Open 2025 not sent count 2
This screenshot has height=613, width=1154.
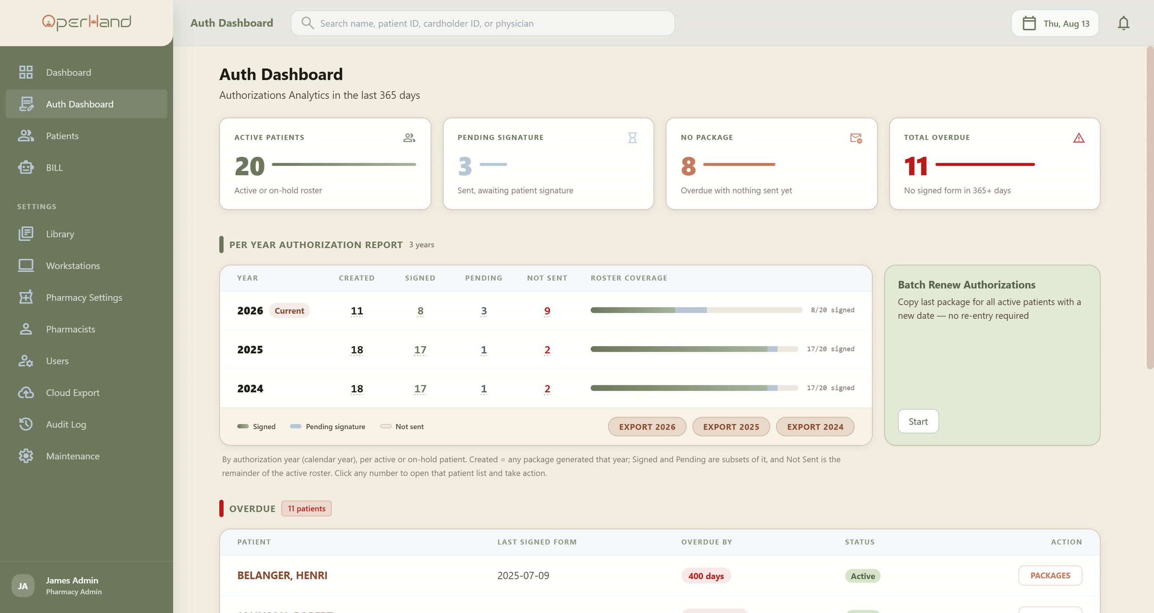[x=547, y=350]
